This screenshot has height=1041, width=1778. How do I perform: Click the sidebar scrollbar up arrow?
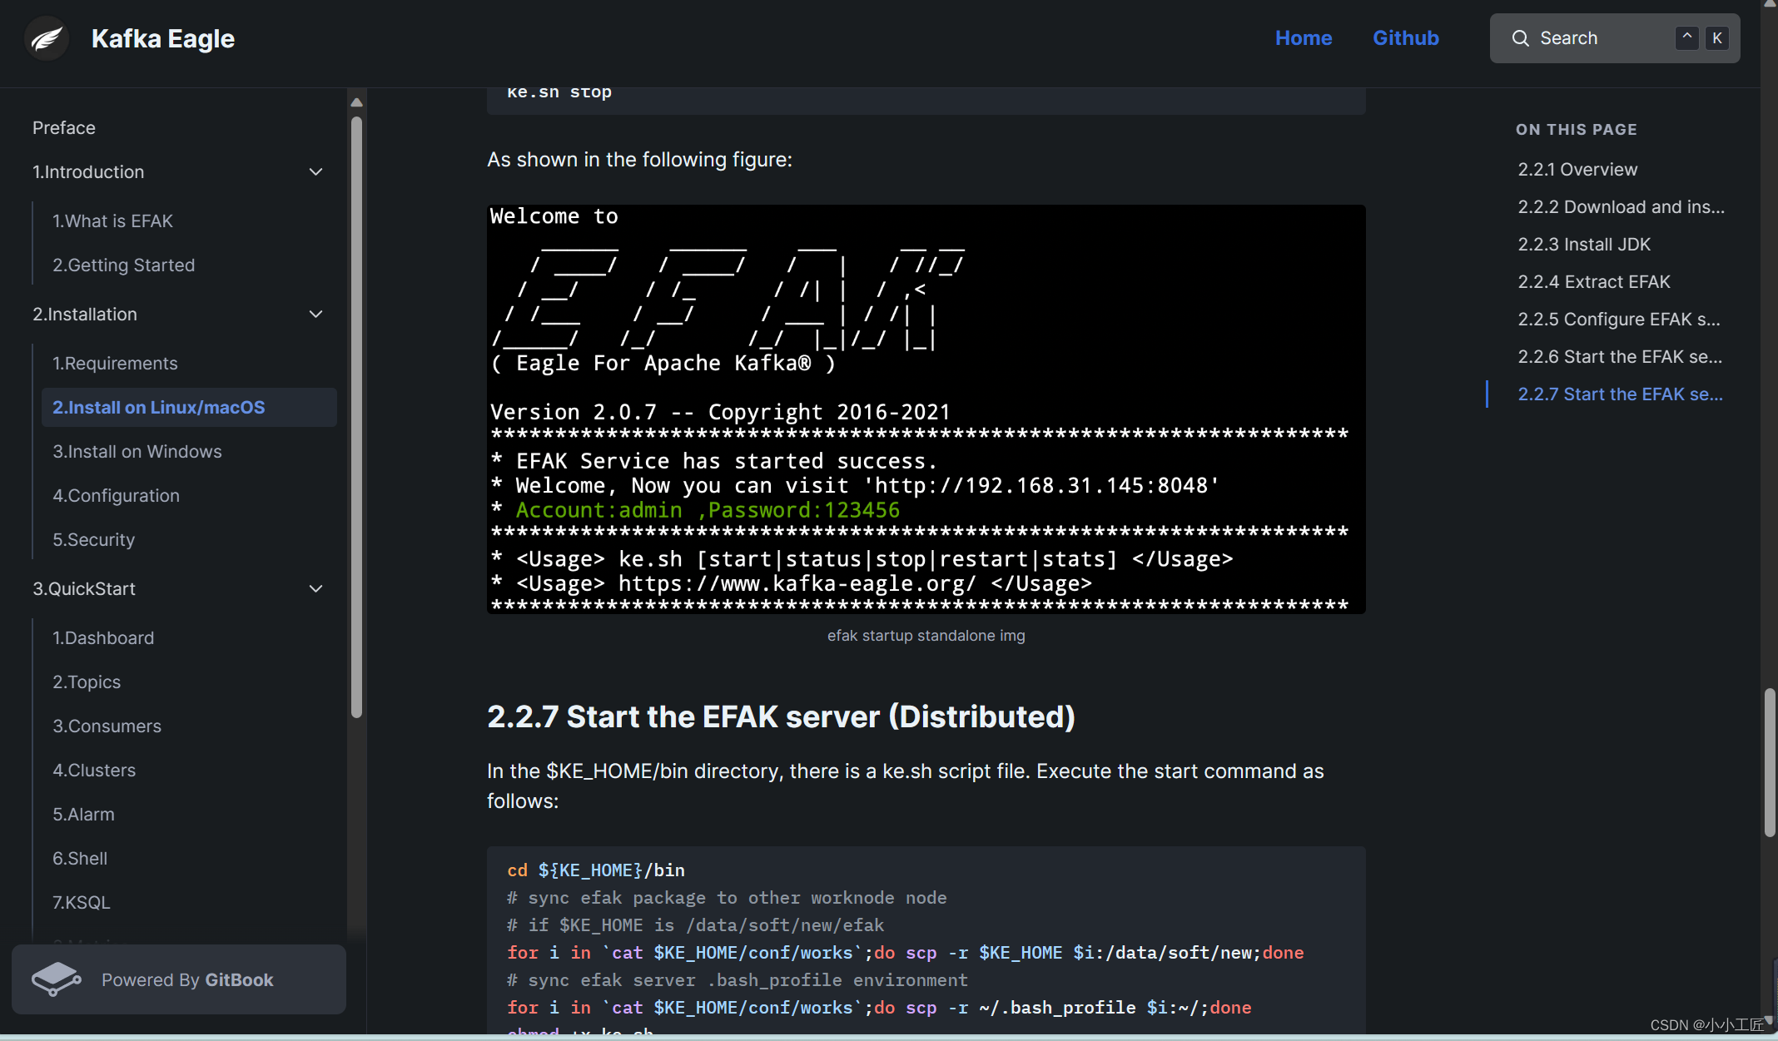click(x=356, y=102)
